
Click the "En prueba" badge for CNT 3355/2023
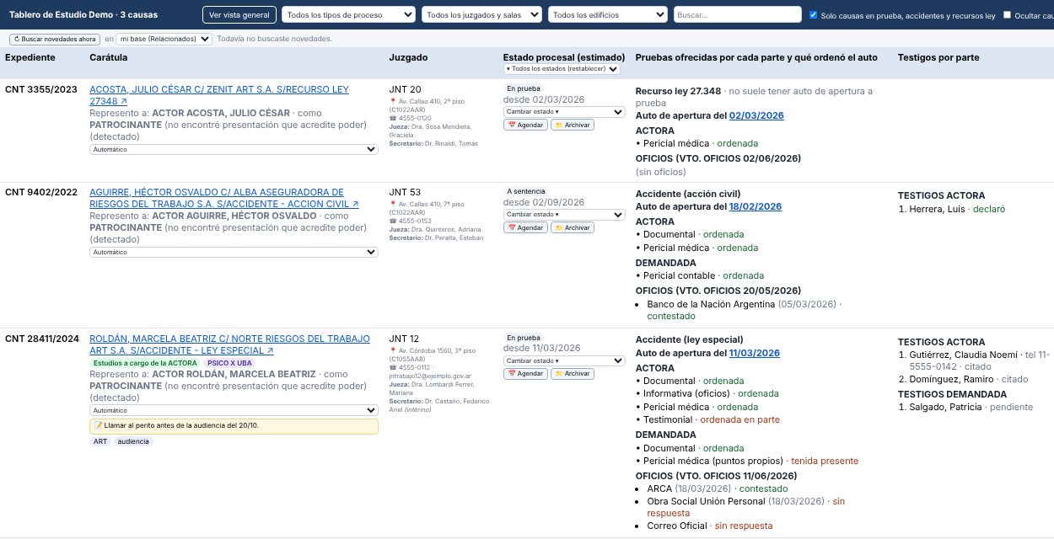click(x=524, y=88)
